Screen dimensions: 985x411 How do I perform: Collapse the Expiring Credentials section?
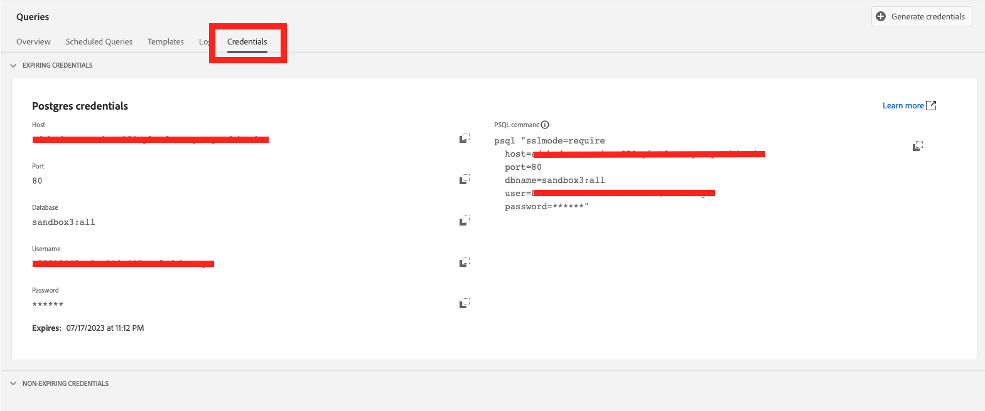(13, 65)
